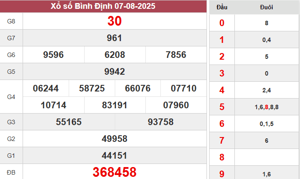300x179 pixels.
Task: Click Đuôi value 0,1,5 for head 6
Action: point(266,124)
